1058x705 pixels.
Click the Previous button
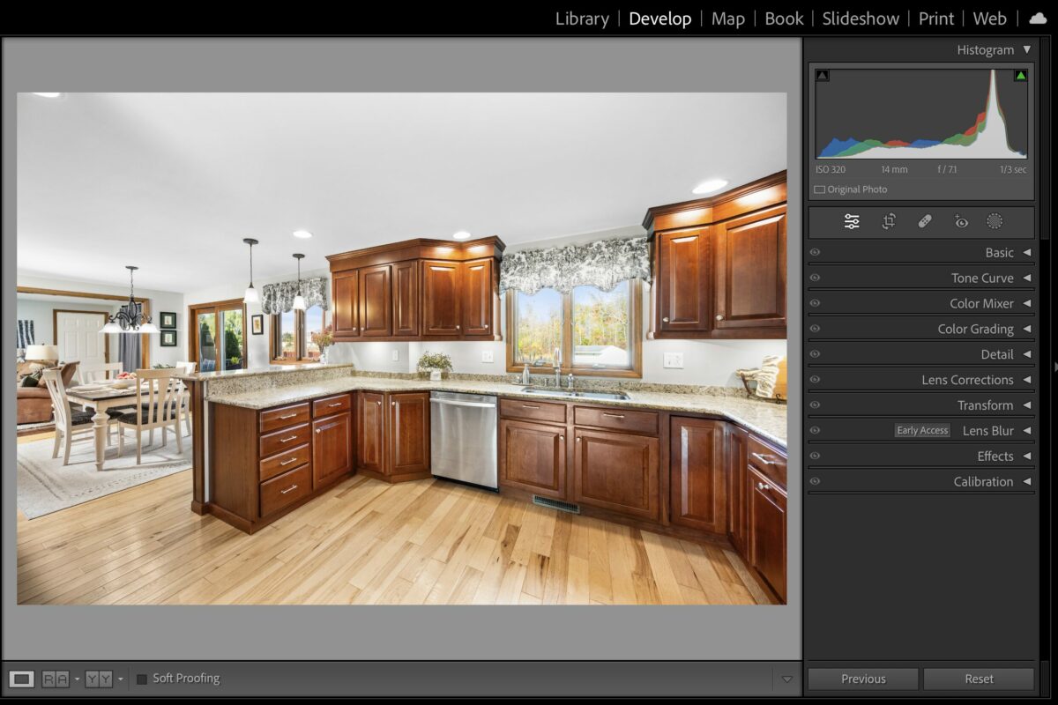tap(863, 679)
